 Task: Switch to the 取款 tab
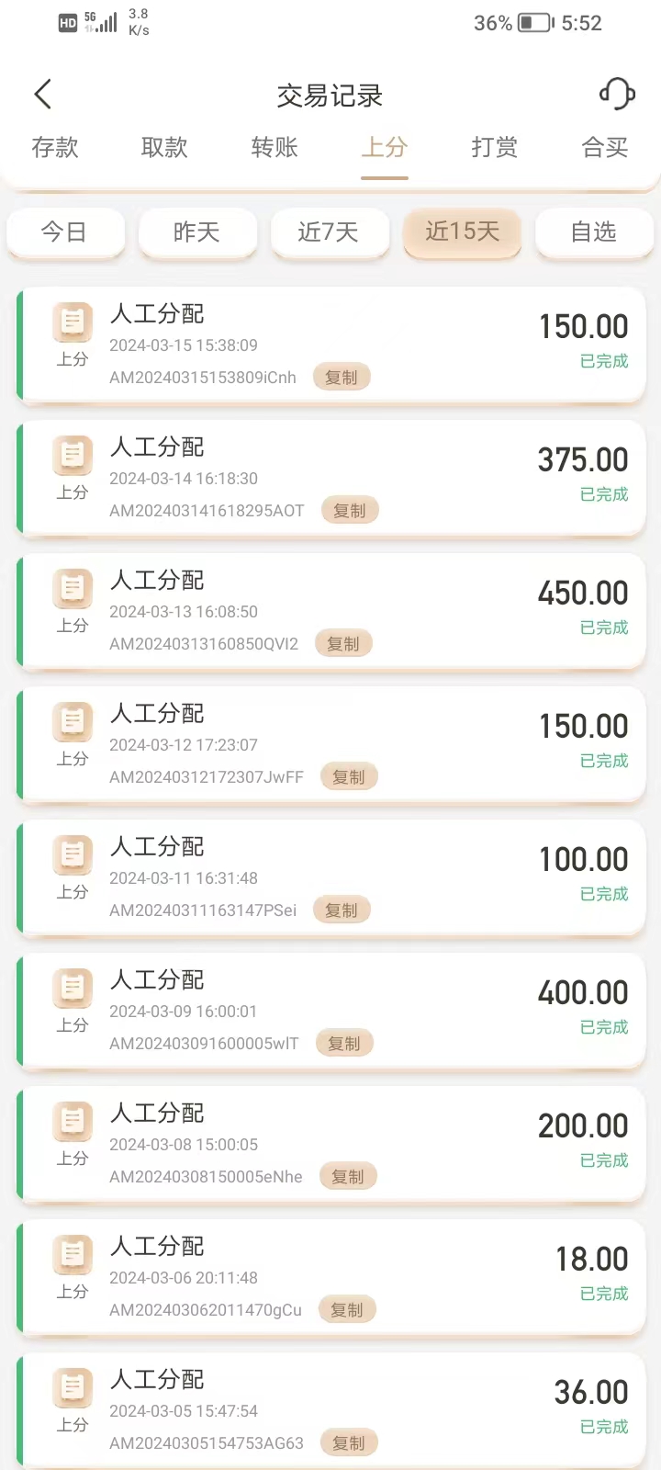(x=164, y=147)
